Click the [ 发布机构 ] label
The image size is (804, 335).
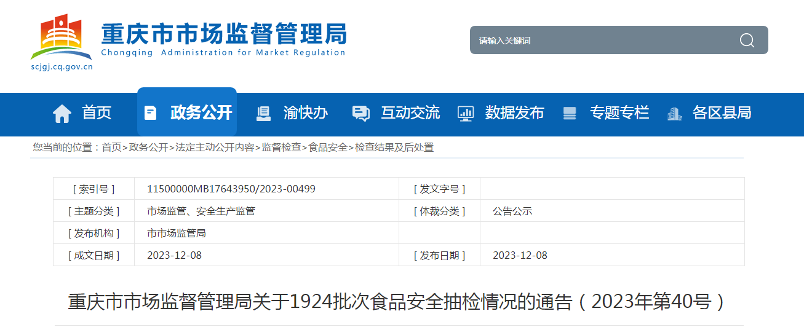(94, 233)
